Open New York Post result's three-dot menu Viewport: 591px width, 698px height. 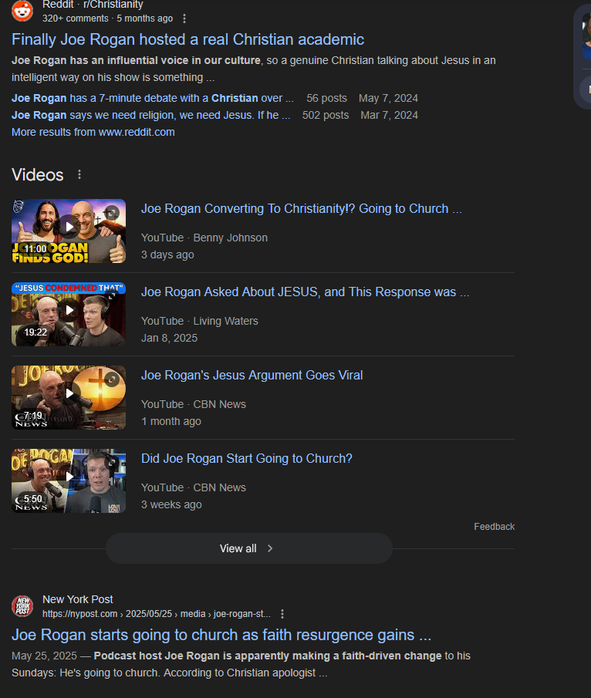[282, 614]
